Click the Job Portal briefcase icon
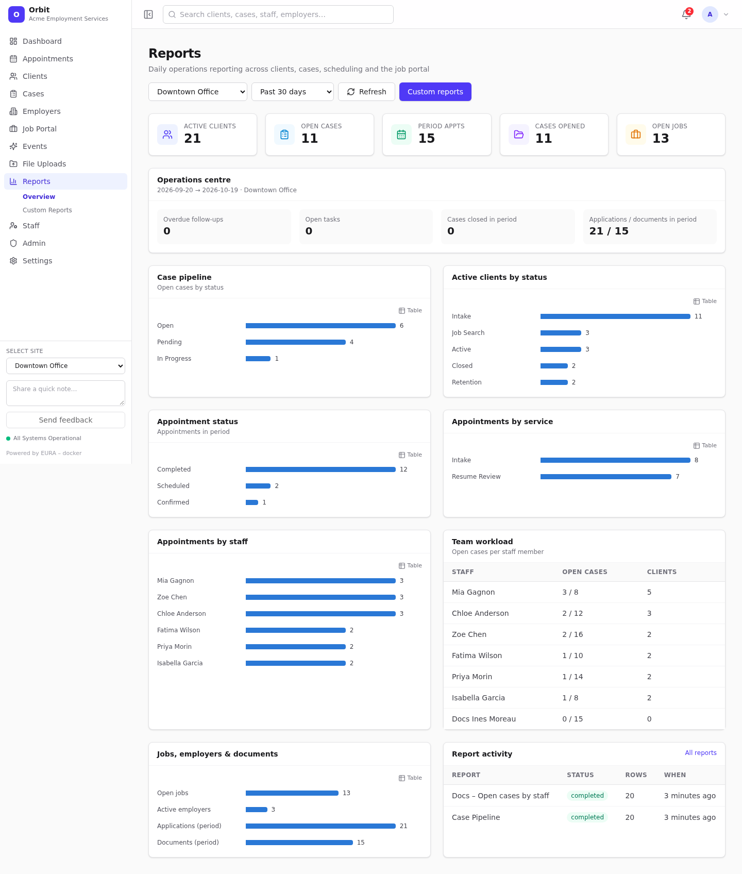This screenshot has width=742, height=874. point(13,129)
